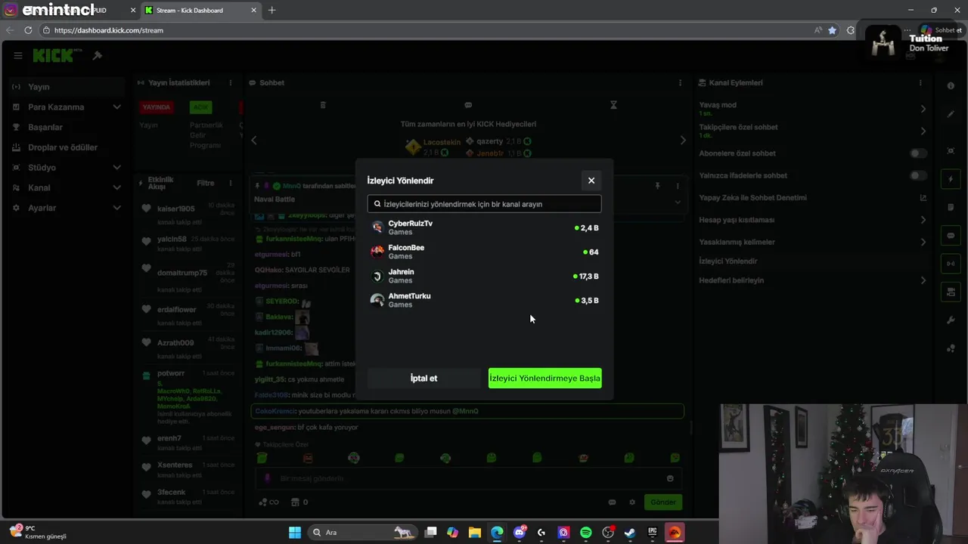Image resolution: width=968 pixels, height=544 pixels.
Task: Click the trash icon in the Sohbet panel
Action: (x=323, y=105)
